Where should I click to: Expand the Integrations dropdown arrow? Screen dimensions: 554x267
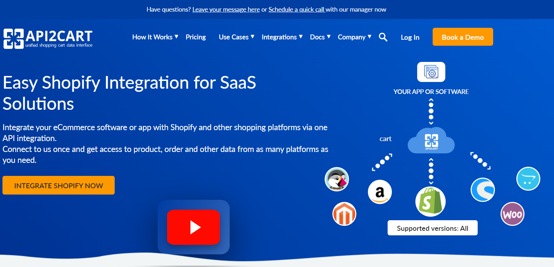click(x=301, y=37)
